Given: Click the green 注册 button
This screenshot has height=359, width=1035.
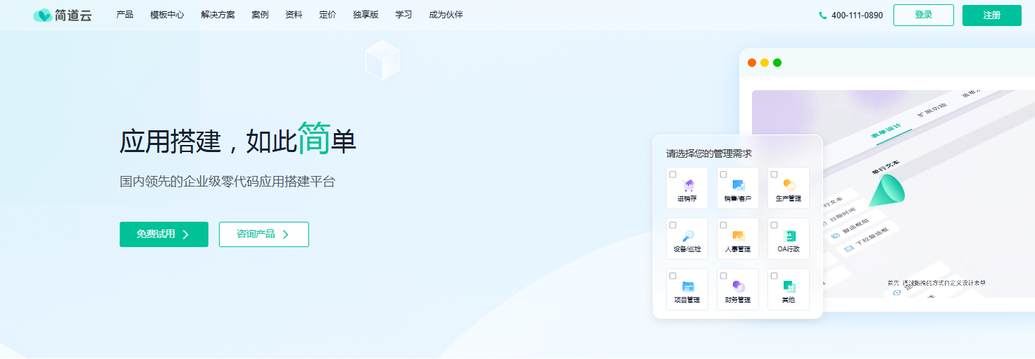Looking at the screenshot, I should [992, 15].
